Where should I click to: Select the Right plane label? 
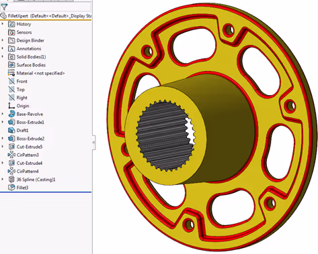(x=22, y=98)
